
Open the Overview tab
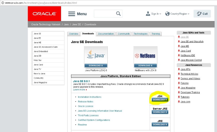pos(74,34)
